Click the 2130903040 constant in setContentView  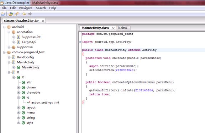pyautogui.click(x=125, y=70)
